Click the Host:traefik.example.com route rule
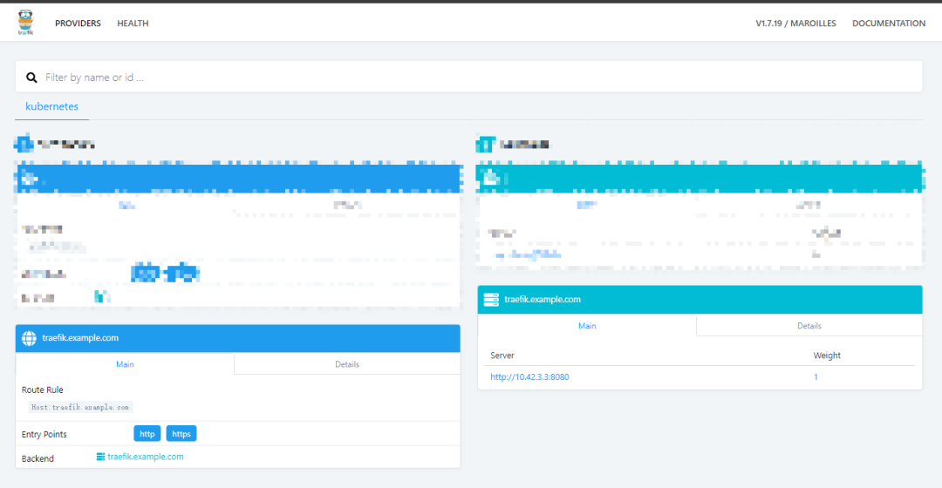The height and width of the screenshot is (488, 942). [80, 407]
